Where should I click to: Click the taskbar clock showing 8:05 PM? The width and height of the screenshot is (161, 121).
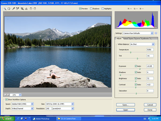pyautogui.click(x=155, y=119)
